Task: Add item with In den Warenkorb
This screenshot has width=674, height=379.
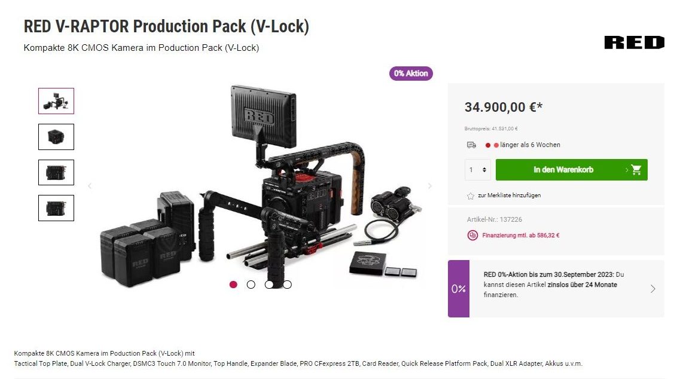Action: point(571,170)
